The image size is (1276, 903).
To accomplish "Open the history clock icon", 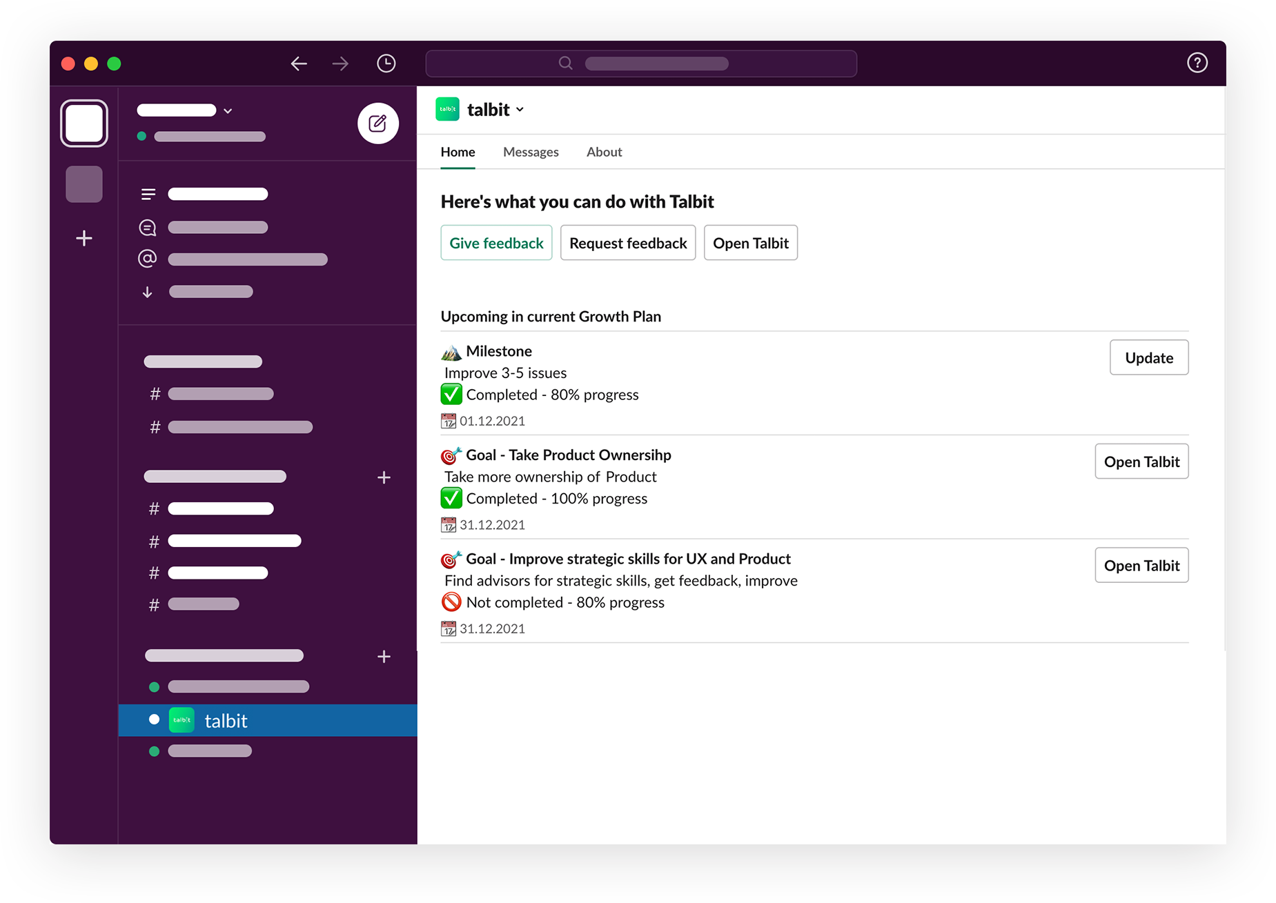I will tap(386, 63).
